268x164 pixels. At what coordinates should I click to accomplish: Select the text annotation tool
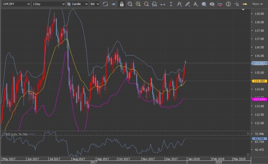tap(195, 4)
